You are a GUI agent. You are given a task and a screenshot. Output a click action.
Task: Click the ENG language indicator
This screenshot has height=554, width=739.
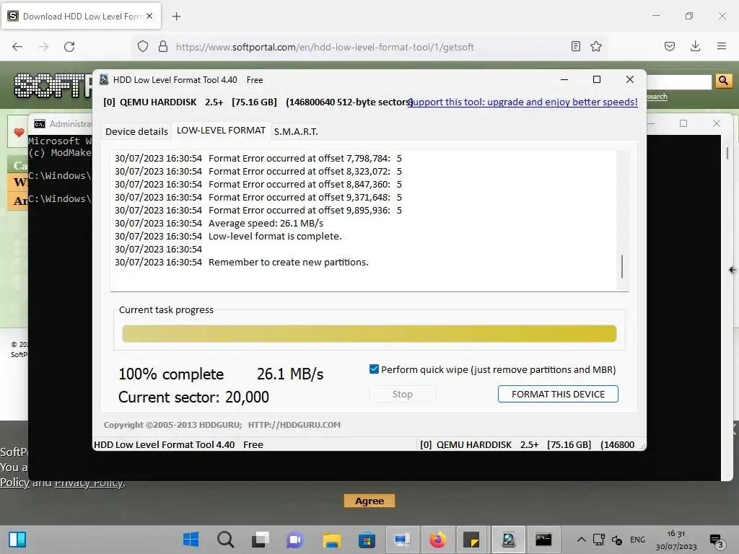coord(637,540)
